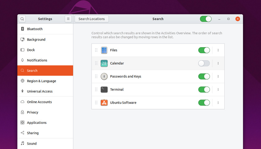Open Region & Language settings
261x149 pixels.
(x=45, y=81)
